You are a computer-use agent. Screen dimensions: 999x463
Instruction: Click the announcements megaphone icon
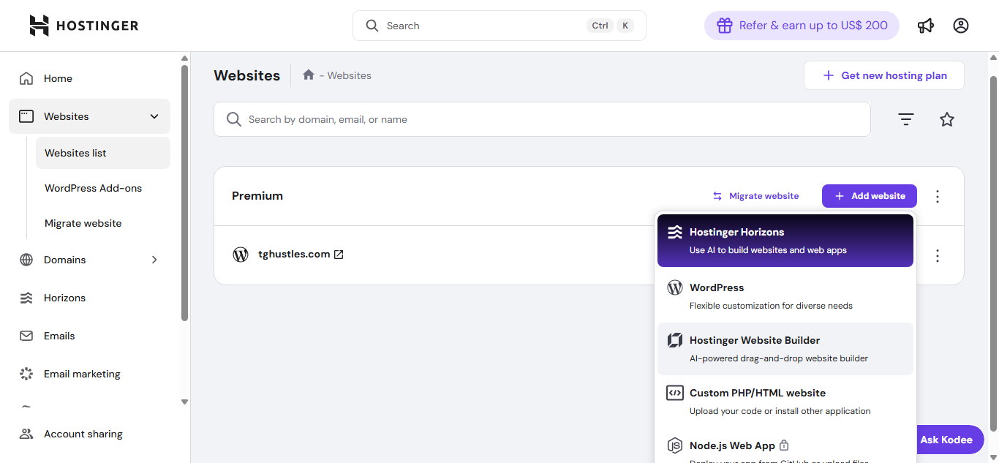tap(925, 25)
